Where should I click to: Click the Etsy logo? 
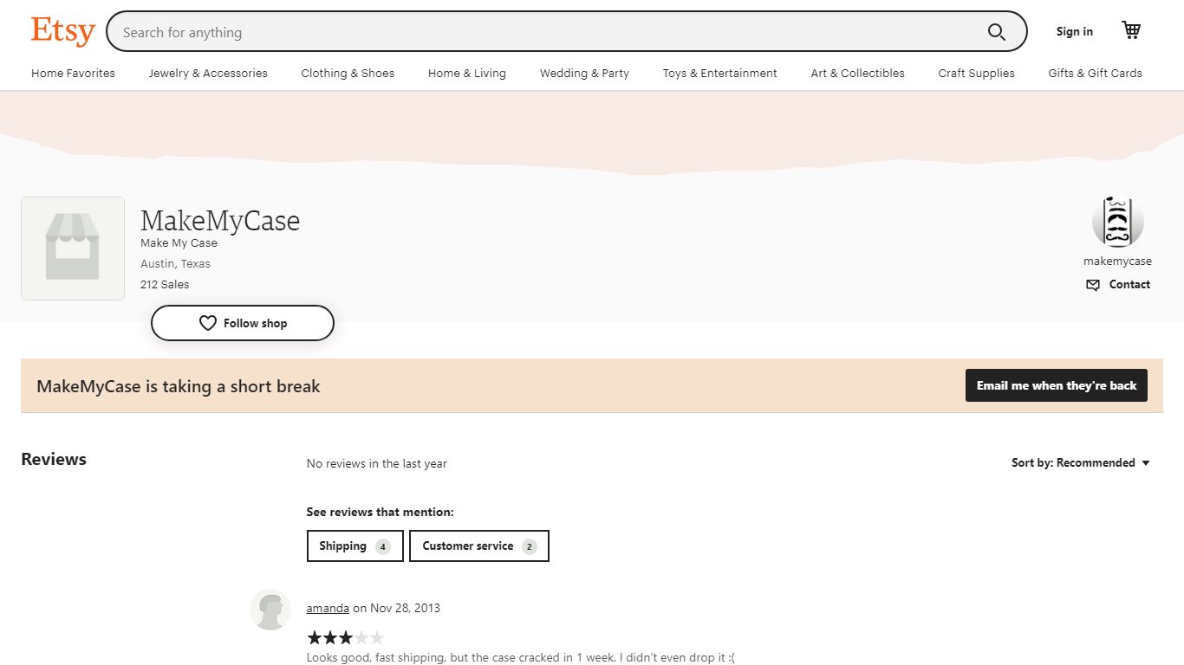click(x=62, y=31)
